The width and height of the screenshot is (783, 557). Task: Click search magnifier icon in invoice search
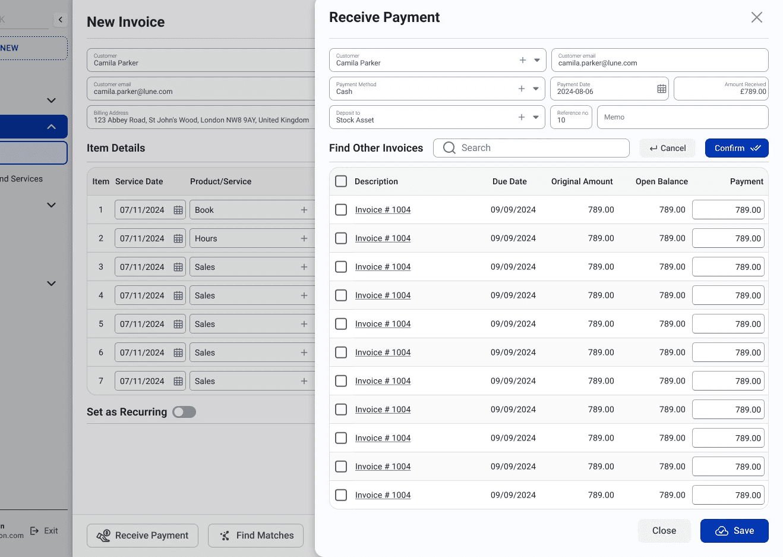(450, 148)
